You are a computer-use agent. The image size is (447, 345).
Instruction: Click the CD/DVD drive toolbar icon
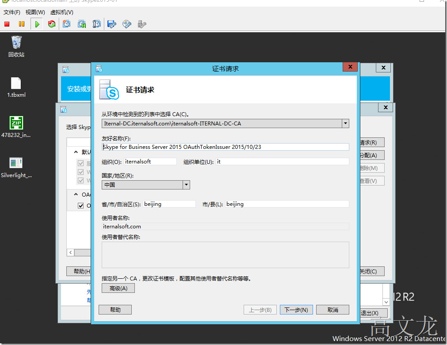(127, 24)
